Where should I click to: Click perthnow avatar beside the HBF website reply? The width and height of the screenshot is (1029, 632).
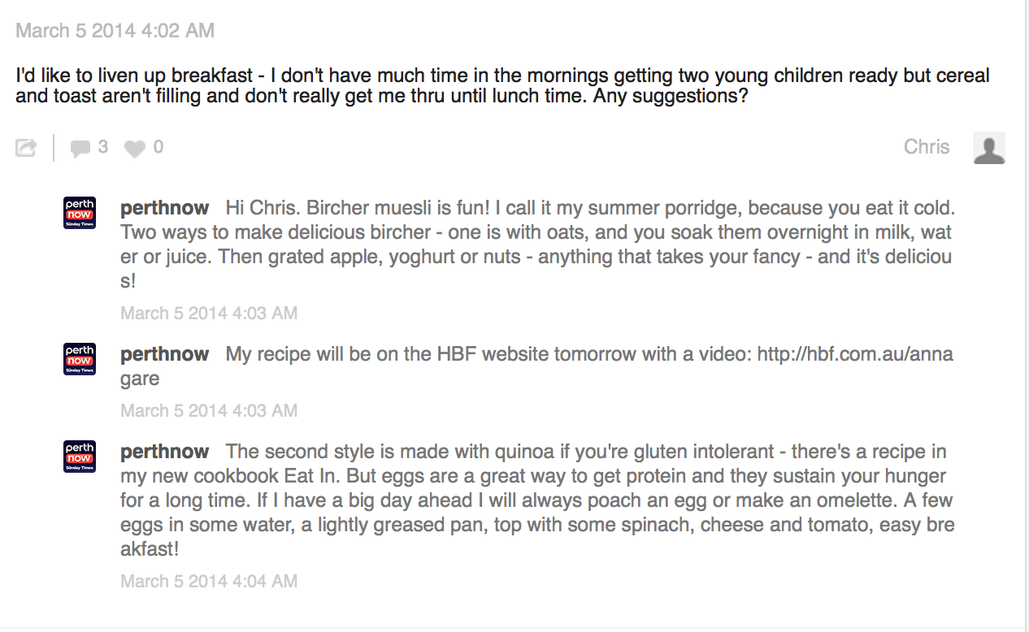pos(80,359)
